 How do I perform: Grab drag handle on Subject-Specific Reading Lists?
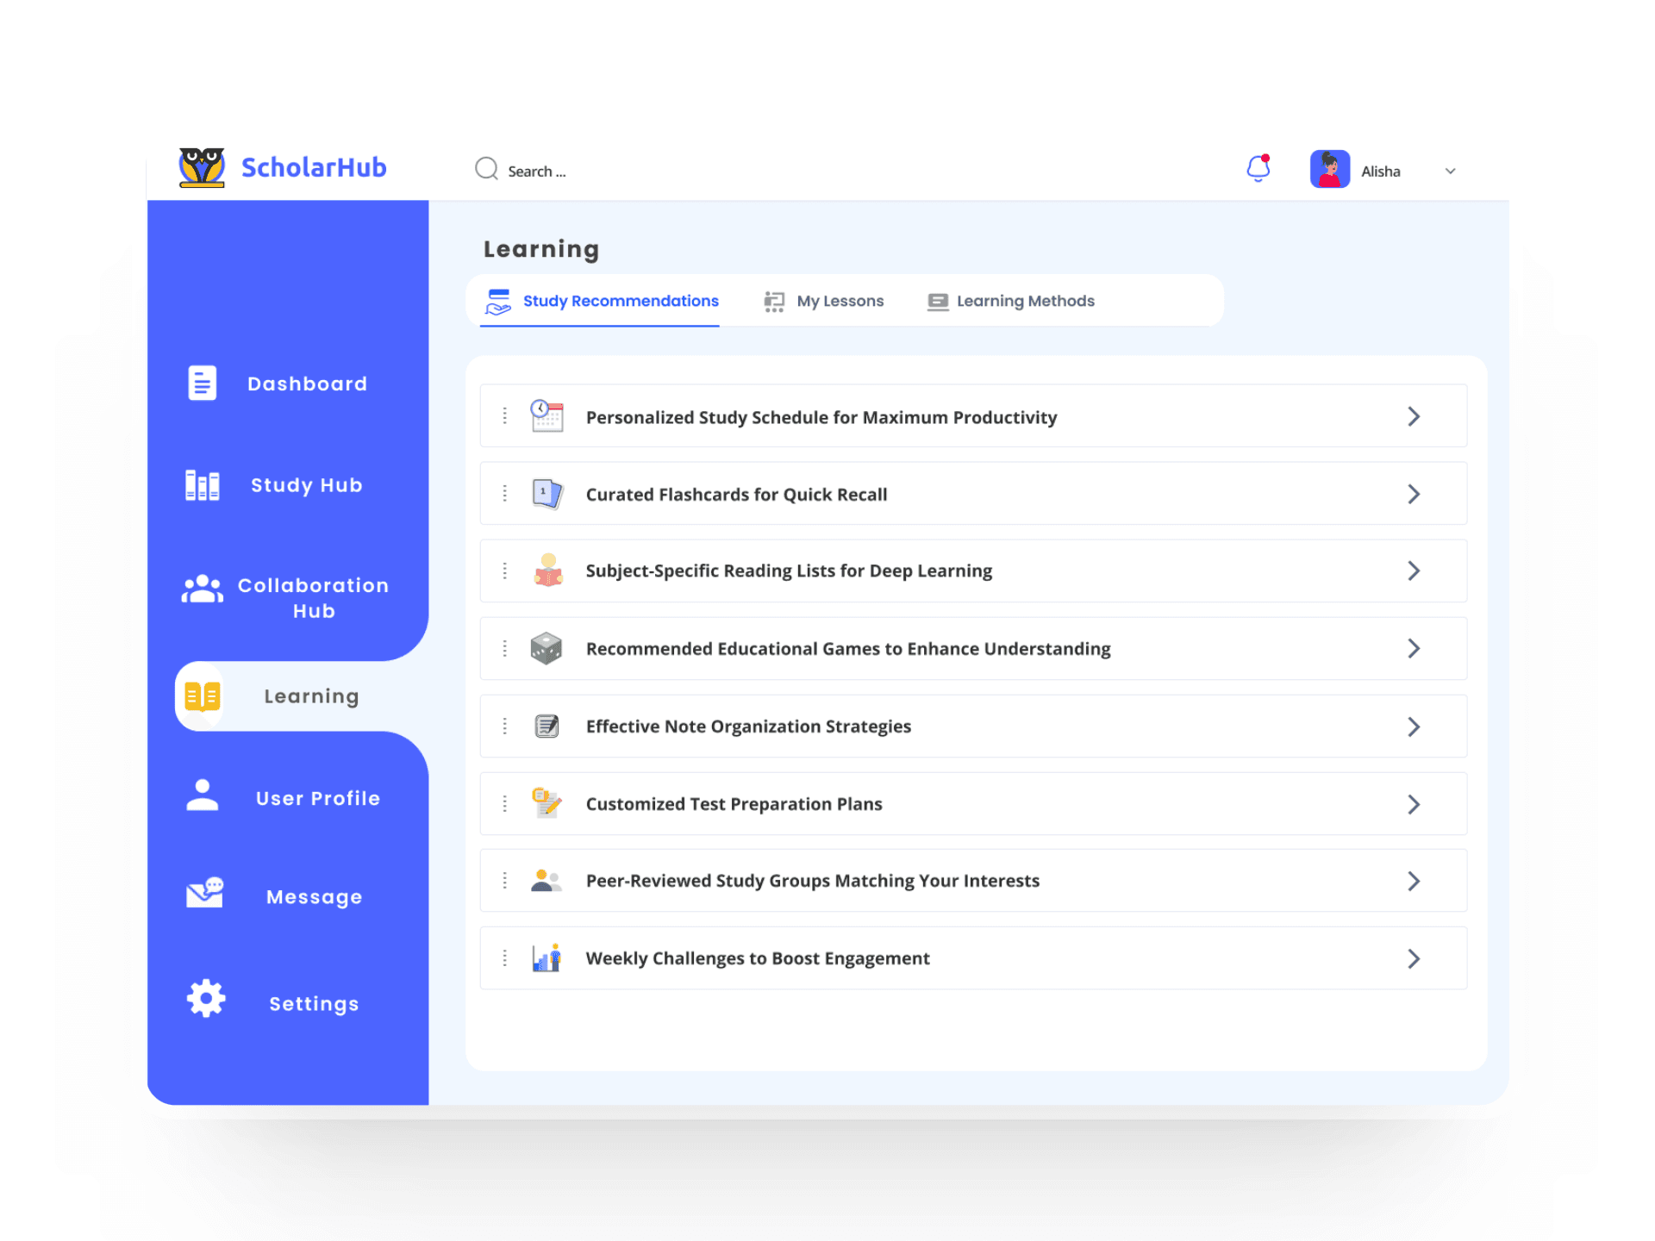pyautogui.click(x=505, y=571)
